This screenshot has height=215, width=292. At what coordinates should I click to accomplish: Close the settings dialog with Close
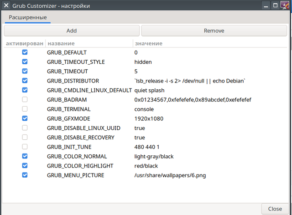pyautogui.click(x=275, y=209)
